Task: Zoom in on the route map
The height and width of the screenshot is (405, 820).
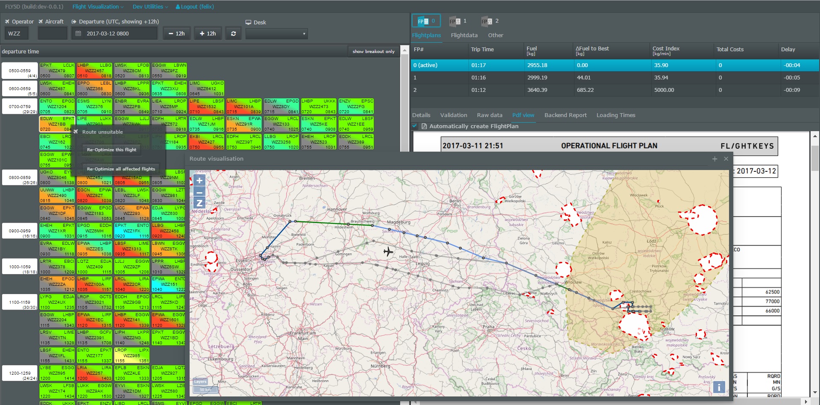Action: tap(199, 181)
